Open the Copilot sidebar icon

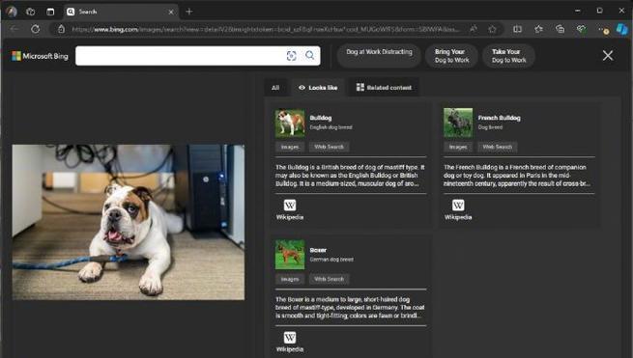[622, 29]
